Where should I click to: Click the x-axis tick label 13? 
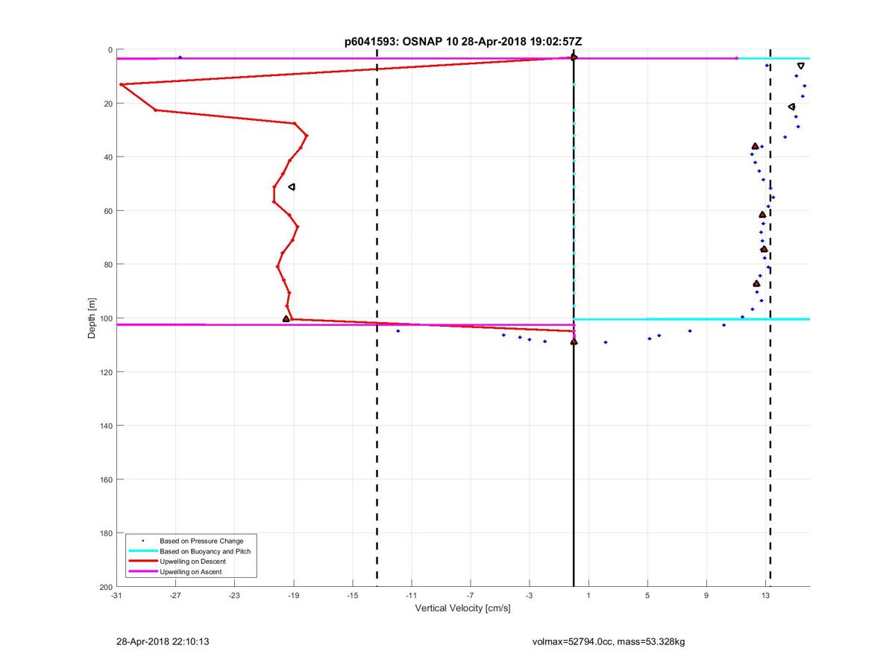point(765,595)
